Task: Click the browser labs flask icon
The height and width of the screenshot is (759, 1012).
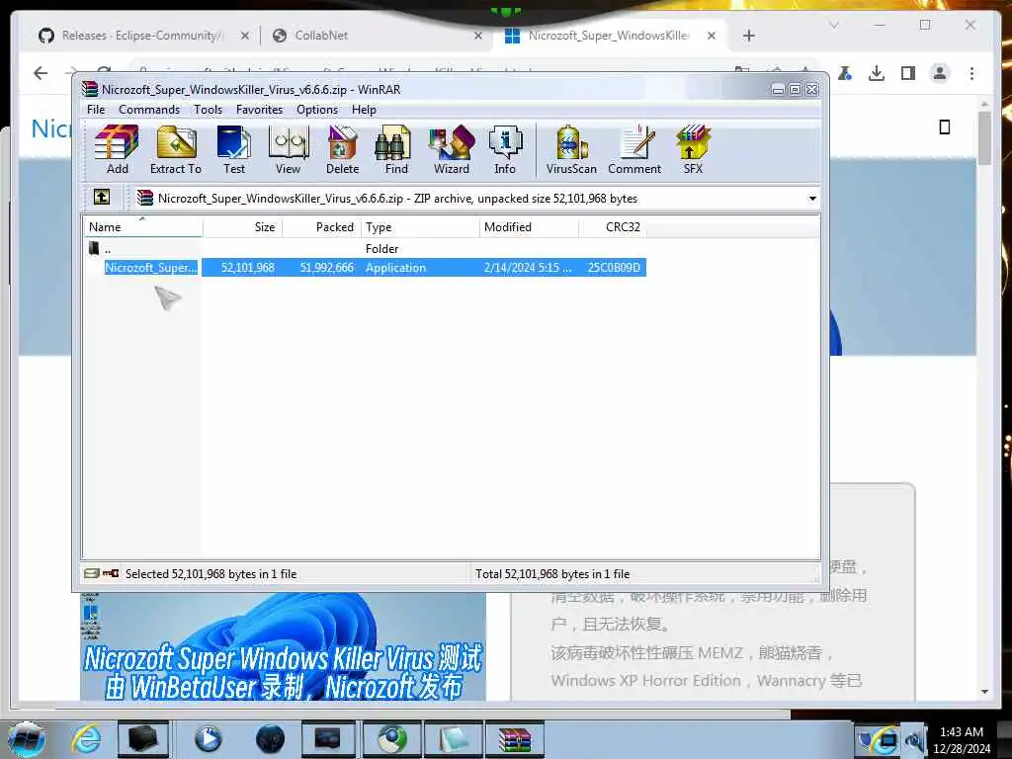Action: click(x=845, y=73)
